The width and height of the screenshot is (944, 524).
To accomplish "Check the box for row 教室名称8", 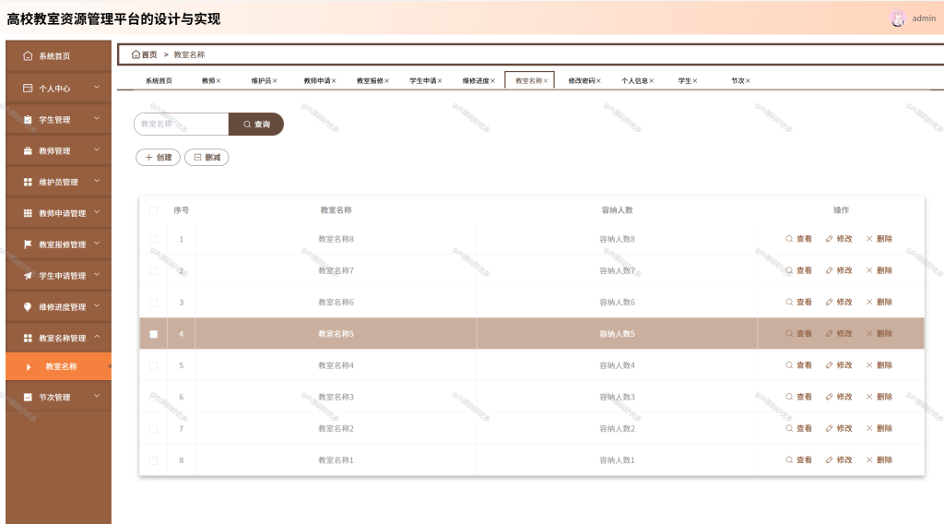I will [x=154, y=239].
